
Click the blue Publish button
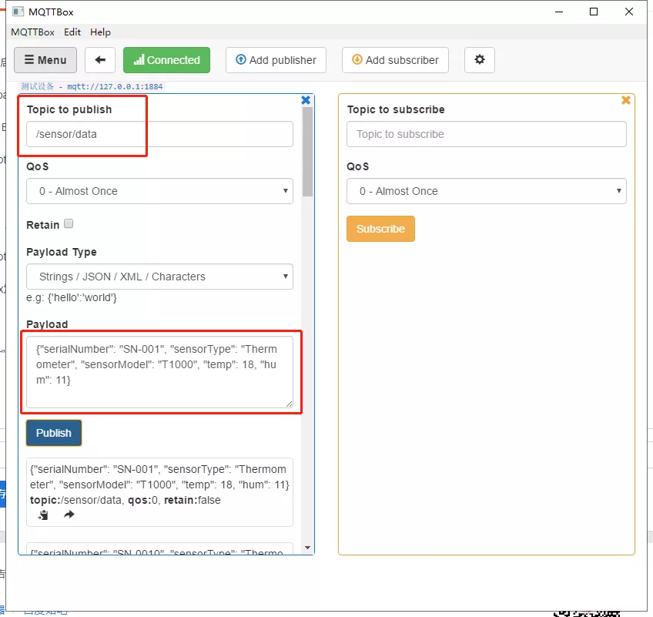pyautogui.click(x=54, y=433)
